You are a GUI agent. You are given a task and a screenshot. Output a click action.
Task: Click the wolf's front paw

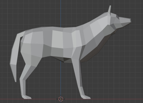86,97
